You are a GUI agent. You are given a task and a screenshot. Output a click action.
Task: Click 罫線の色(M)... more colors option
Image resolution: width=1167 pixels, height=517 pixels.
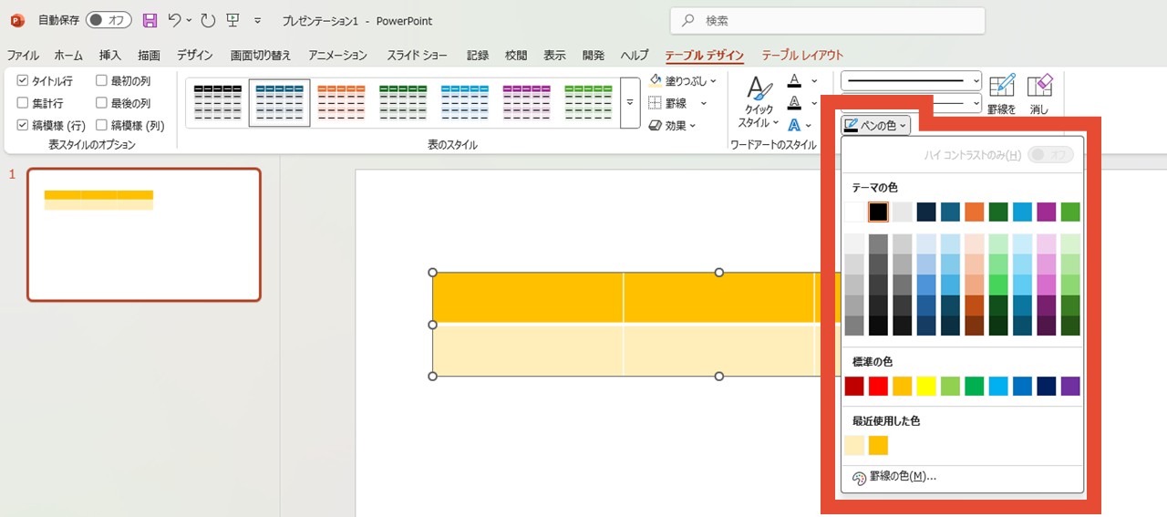pos(893,477)
